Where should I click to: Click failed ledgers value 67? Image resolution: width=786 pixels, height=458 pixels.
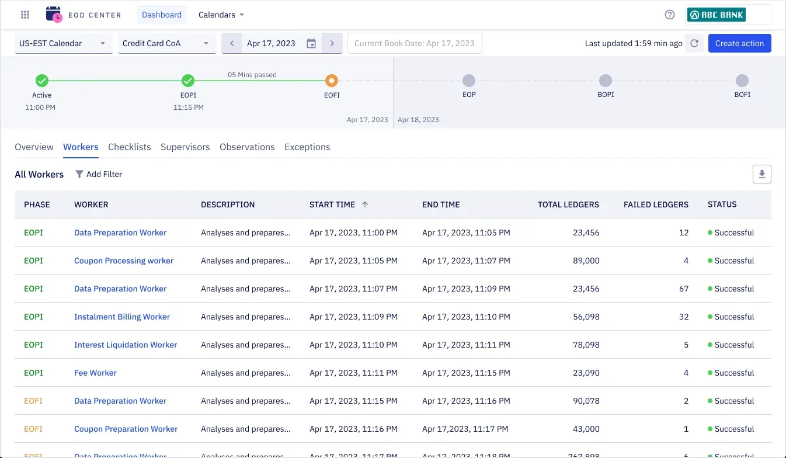pos(684,289)
